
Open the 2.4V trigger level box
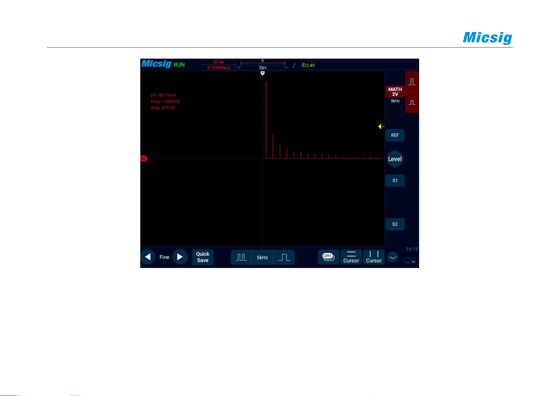click(x=358, y=66)
